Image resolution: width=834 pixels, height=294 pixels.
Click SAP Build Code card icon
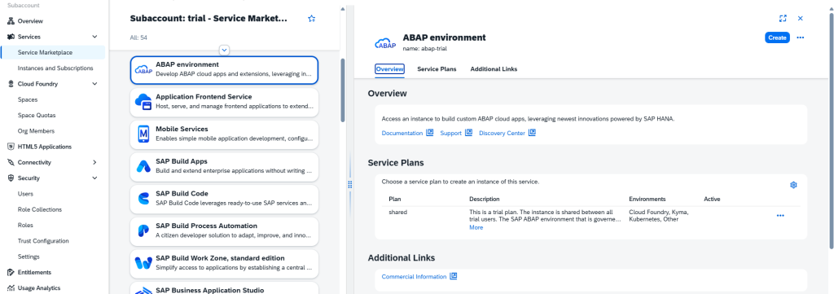click(143, 198)
